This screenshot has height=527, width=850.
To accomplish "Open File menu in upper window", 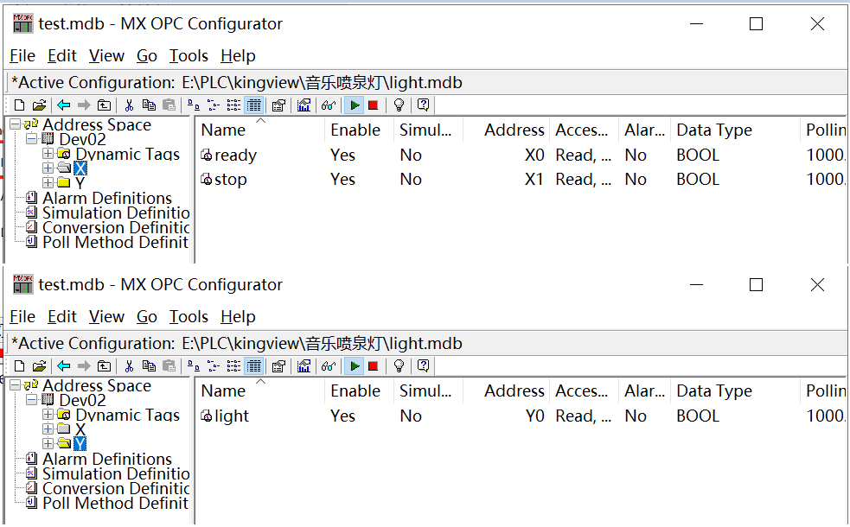I will click(x=22, y=56).
